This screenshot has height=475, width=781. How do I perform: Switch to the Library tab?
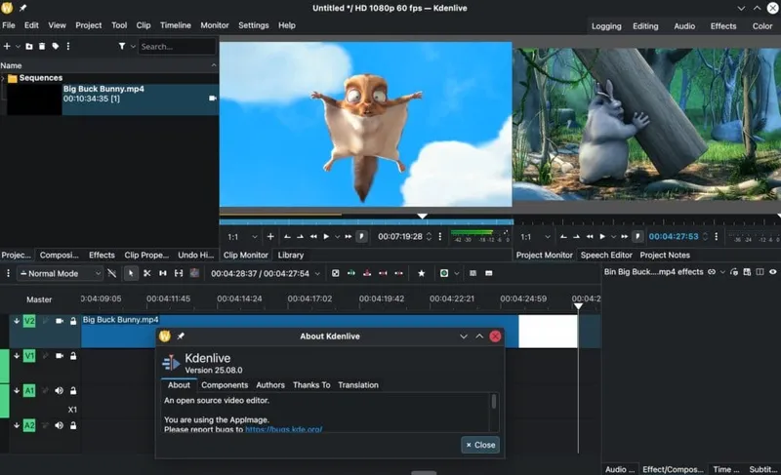click(291, 256)
